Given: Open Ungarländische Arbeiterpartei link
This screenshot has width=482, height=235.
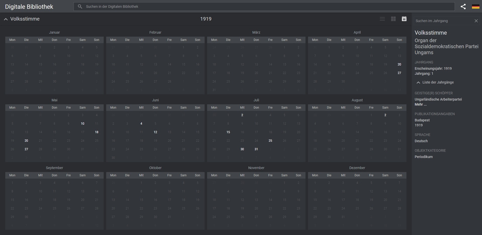Looking at the screenshot, I should tap(438, 99).
